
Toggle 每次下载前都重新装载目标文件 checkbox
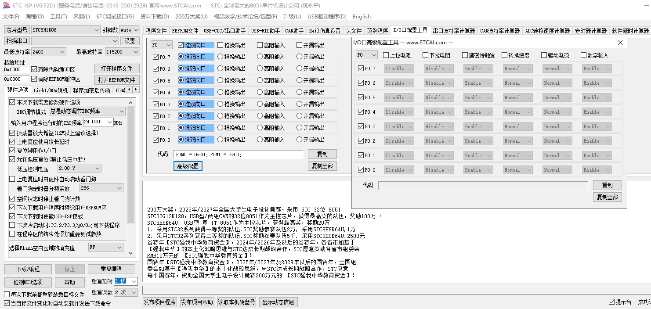click(44, 295)
